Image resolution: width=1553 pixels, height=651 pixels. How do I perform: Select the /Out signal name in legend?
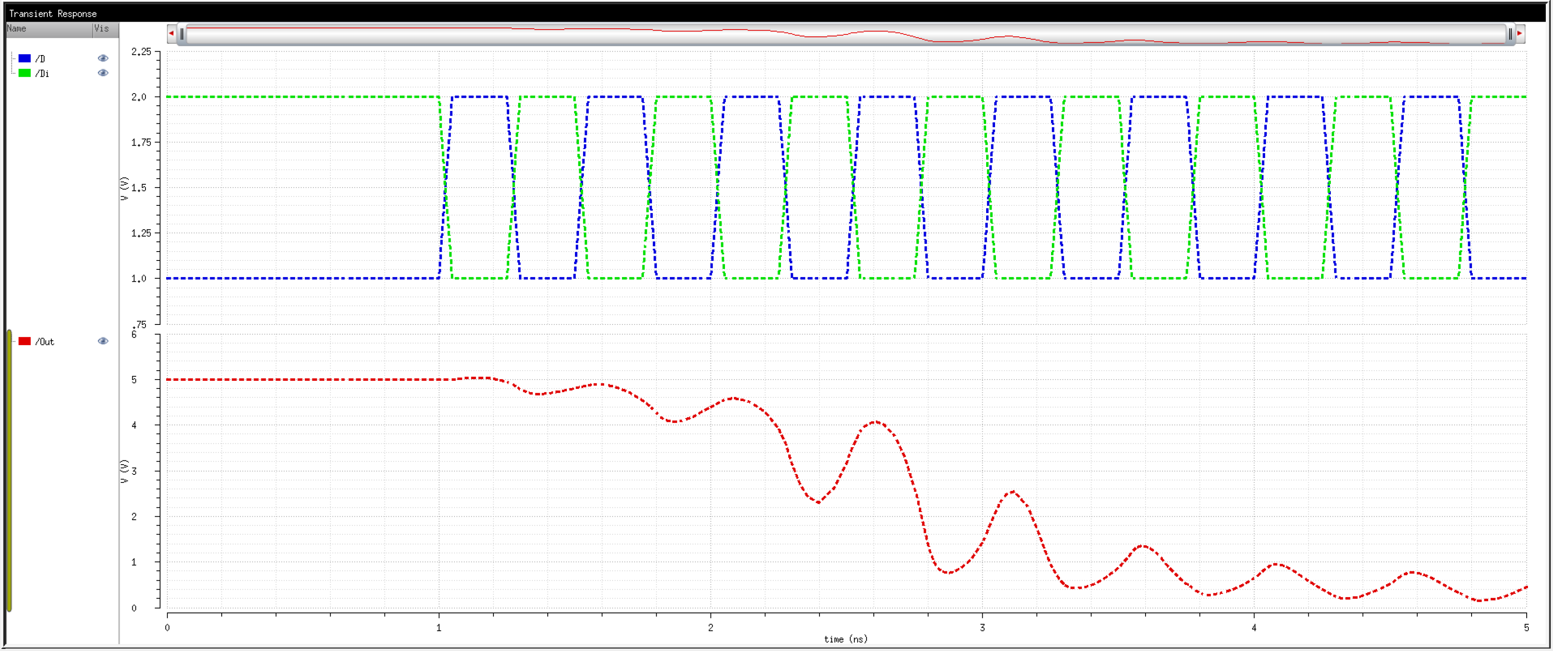[x=45, y=342]
